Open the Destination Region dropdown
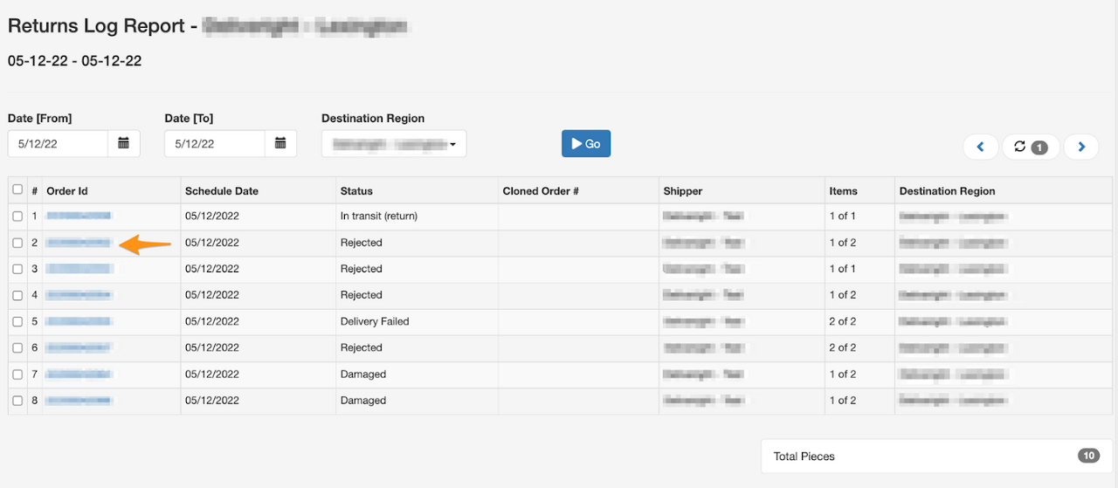 pos(394,144)
